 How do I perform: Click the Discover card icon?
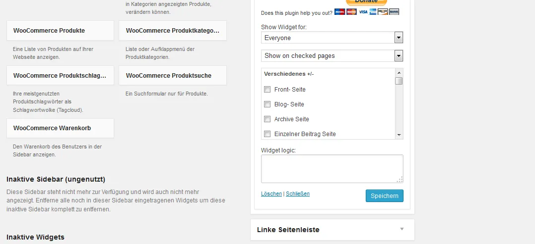383,12
